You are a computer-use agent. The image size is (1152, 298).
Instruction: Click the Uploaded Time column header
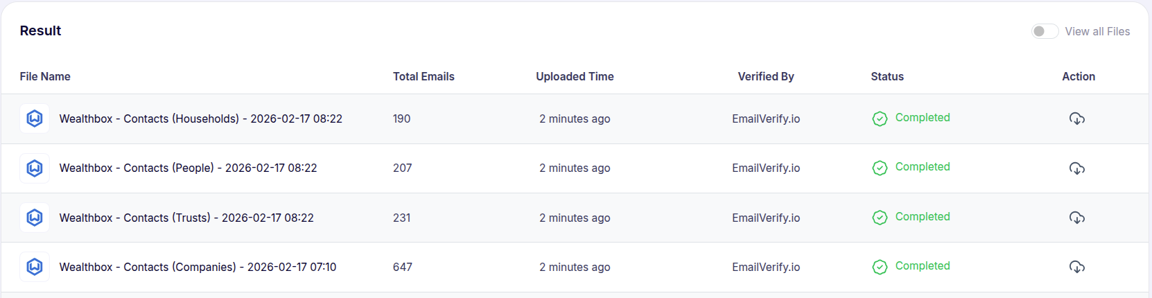(575, 76)
